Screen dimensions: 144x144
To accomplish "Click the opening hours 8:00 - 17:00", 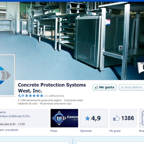I will (x=17, y=124).
